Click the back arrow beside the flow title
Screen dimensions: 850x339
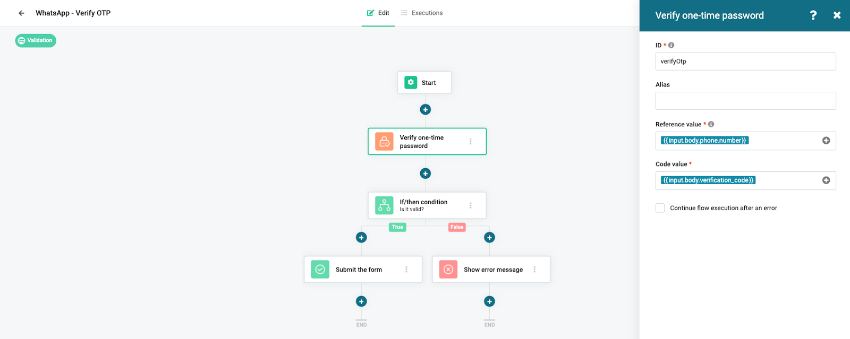pos(21,13)
